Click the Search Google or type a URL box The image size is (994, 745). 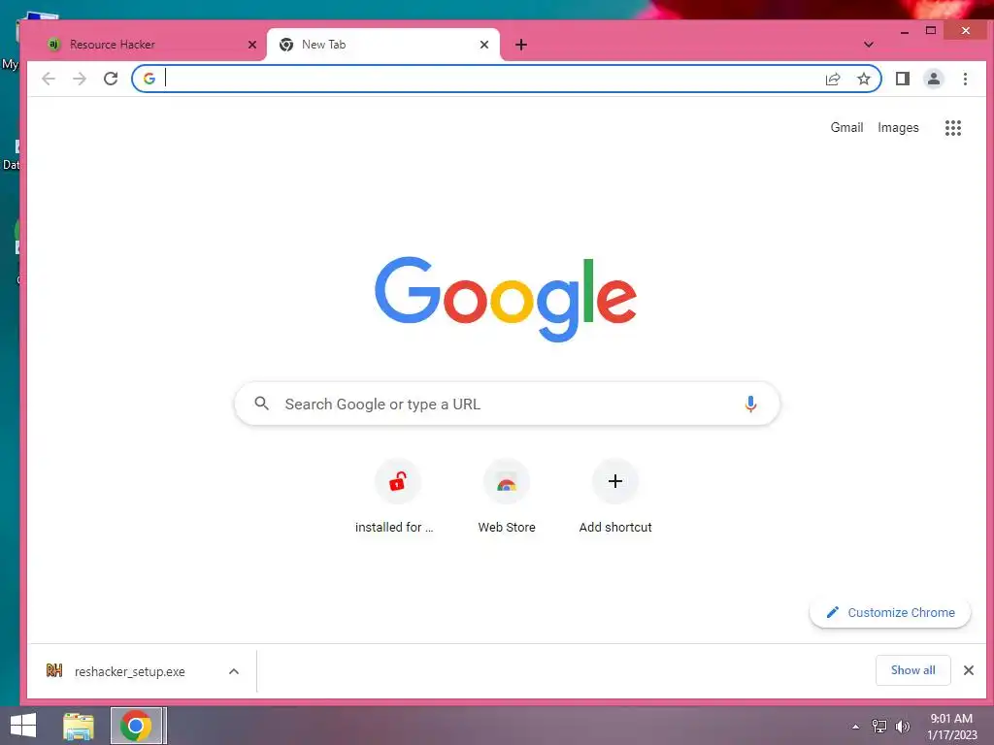coord(507,404)
